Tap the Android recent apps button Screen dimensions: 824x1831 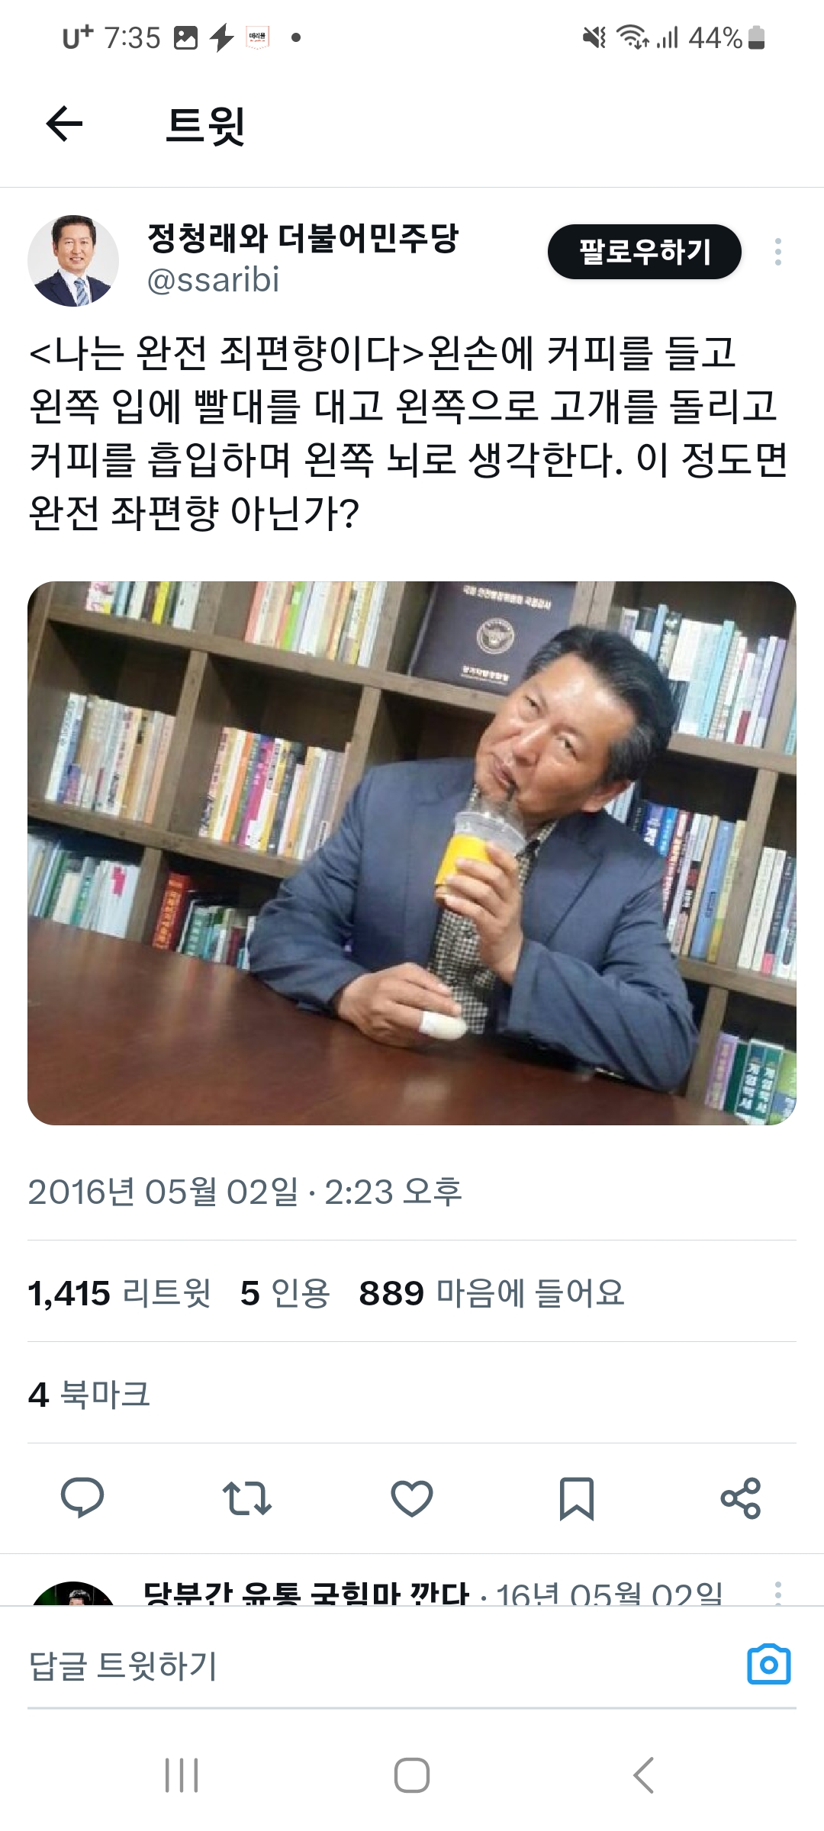[182, 1775]
